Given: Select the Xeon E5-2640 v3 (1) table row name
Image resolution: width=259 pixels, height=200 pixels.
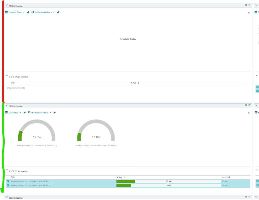Looking at the screenshot, I should pyautogui.click(x=31, y=181).
